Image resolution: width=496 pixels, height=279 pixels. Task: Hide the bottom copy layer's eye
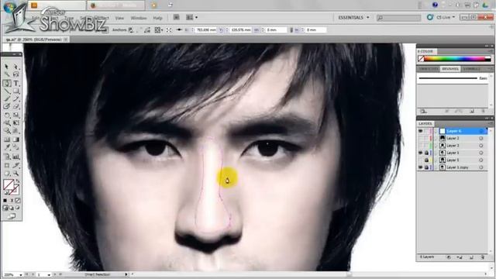(421, 167)
